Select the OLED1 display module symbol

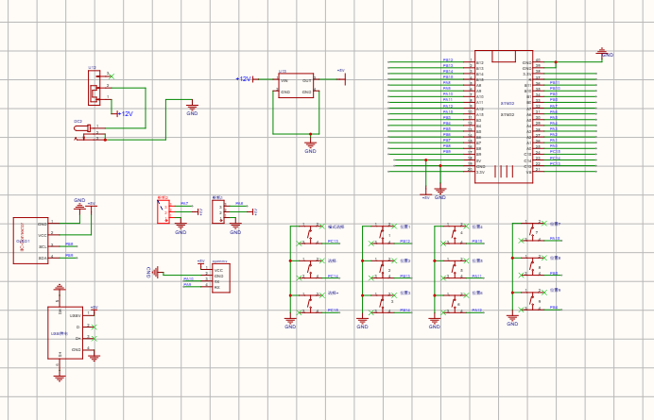30,241
